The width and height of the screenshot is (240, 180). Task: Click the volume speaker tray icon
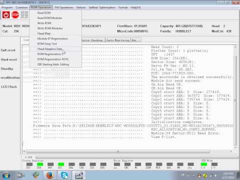point(215,175)
